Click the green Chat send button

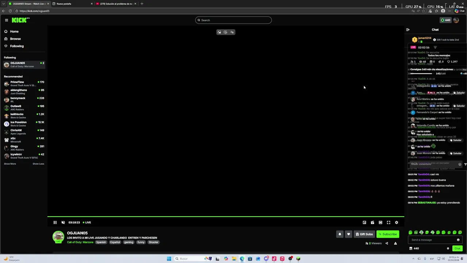(x=457, y=248)
